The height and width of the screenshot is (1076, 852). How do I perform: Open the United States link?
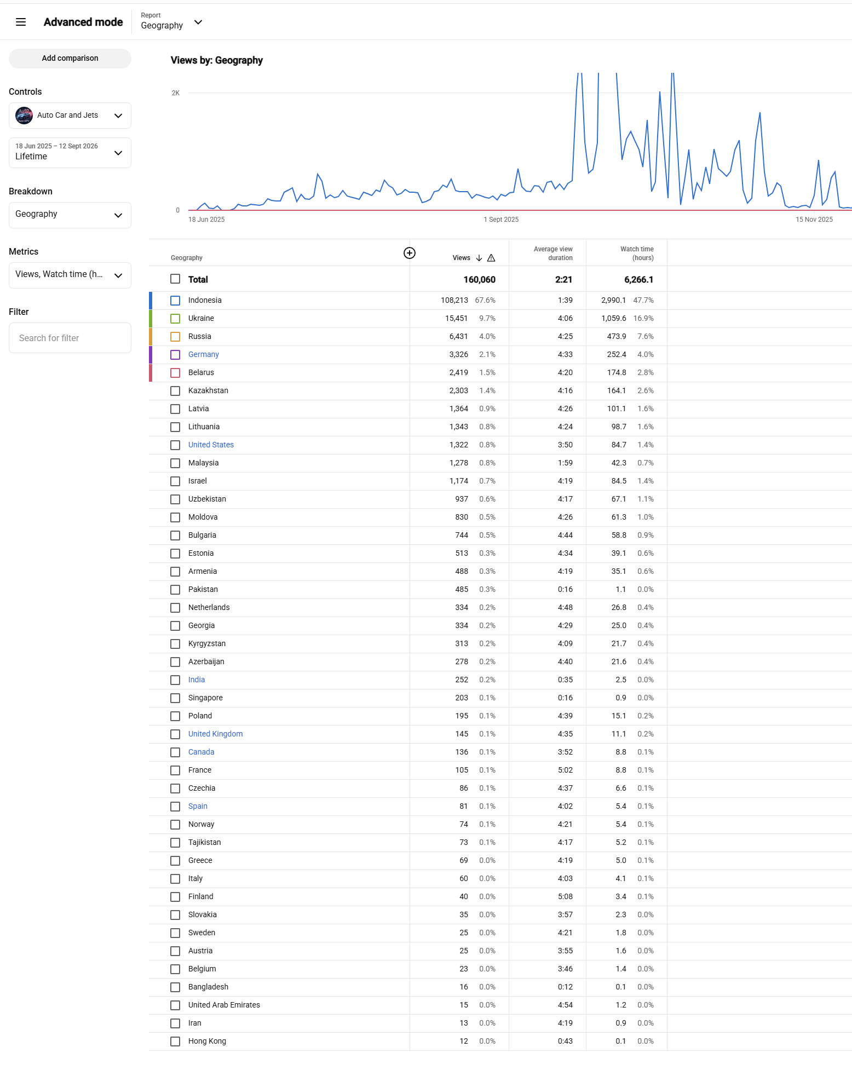click(211, 445)
